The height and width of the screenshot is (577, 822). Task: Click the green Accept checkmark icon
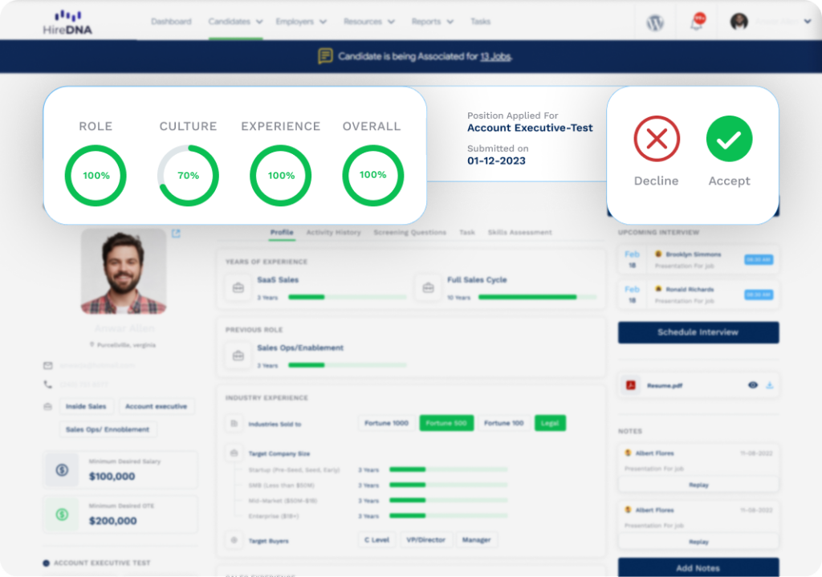point(729,138)
